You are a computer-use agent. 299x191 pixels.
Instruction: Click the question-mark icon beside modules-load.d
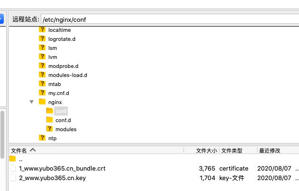(42, 75)
